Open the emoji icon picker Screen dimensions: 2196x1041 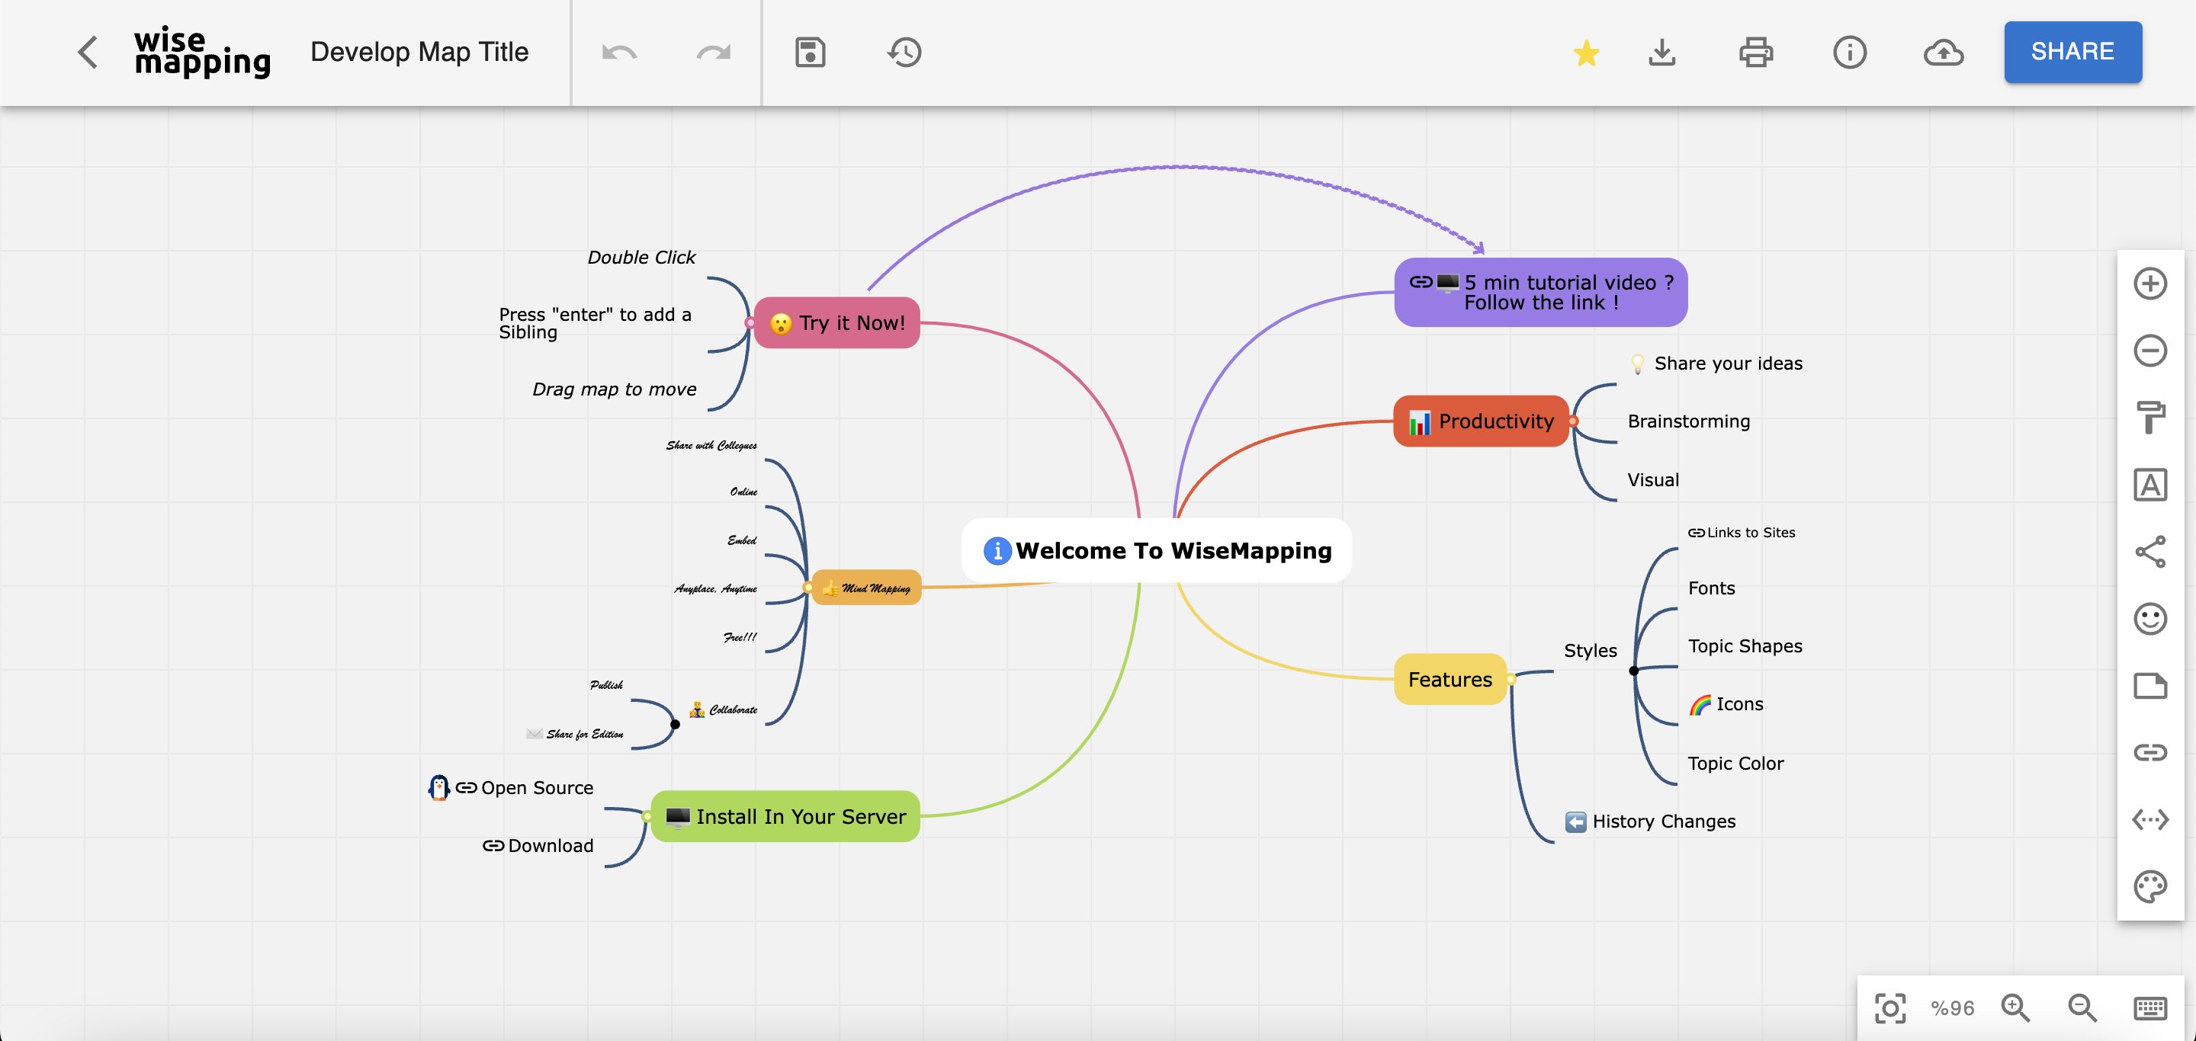[2149, 619]
